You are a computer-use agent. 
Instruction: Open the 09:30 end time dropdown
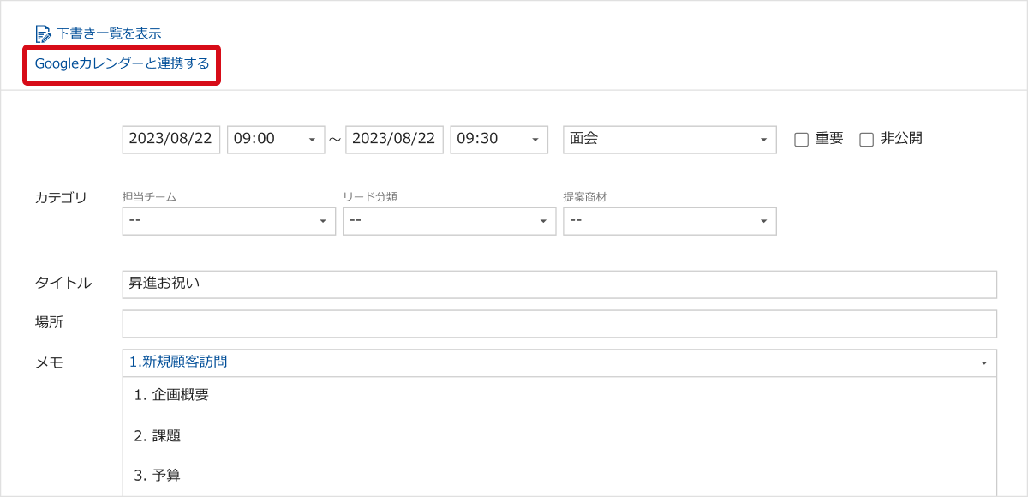pyautogui.click(x=499, y=139)
